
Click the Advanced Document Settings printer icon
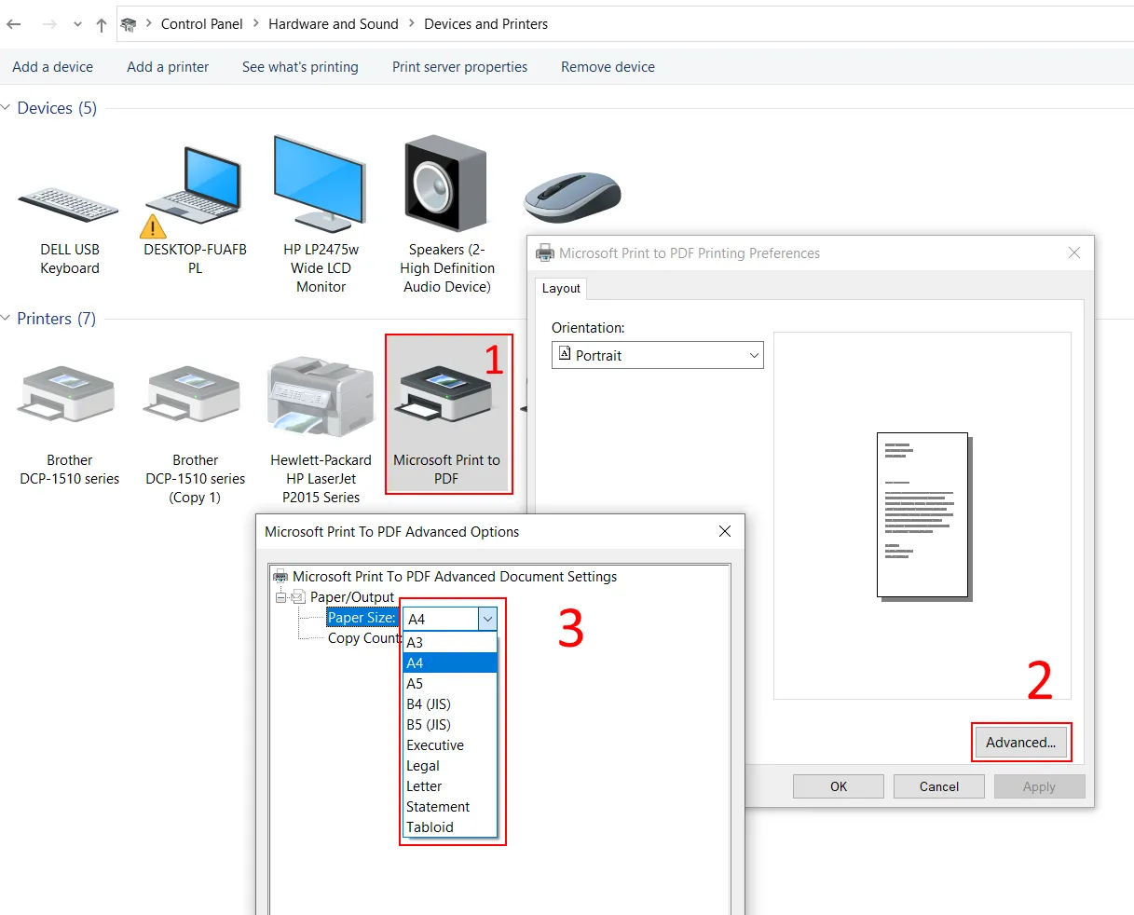coord(280,577)
